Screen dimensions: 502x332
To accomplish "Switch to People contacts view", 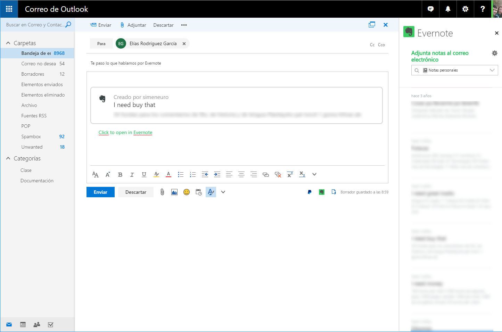I will tap(37, 325).
